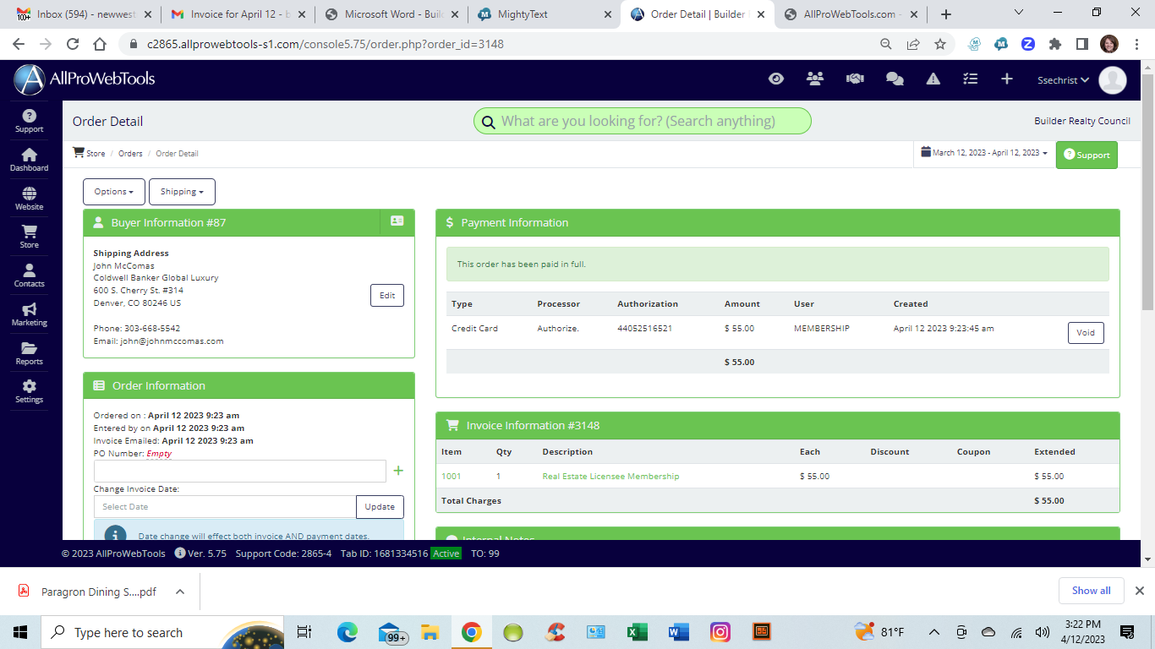Click the browser share page icon
The image size is (1155, 649).
[x=913, y=44]
